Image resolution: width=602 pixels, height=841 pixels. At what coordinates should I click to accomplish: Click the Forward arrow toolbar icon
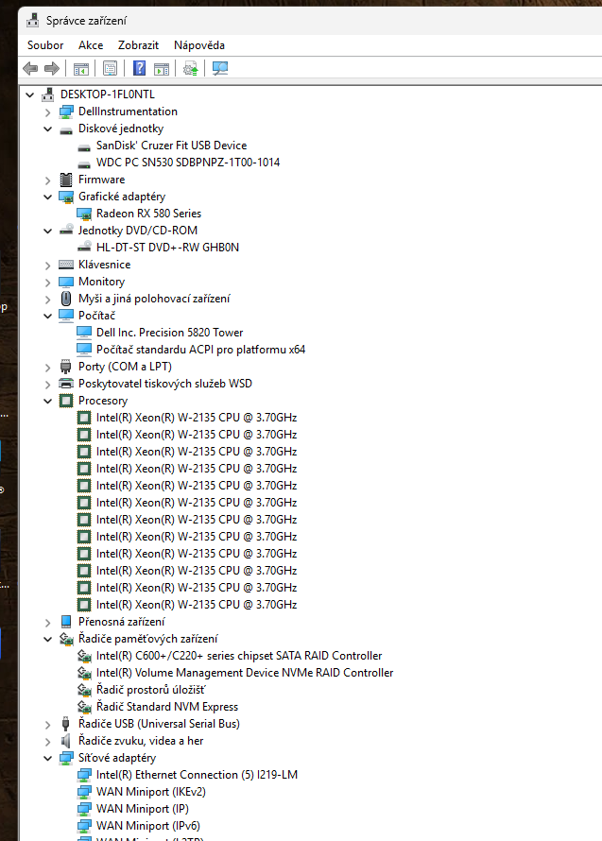click(52, 68)
